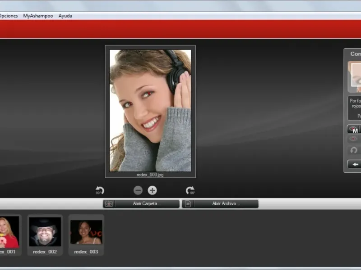Select the manual red-eye tool marked M
Viewport: 361px width, 270px height.
[354, 130]
